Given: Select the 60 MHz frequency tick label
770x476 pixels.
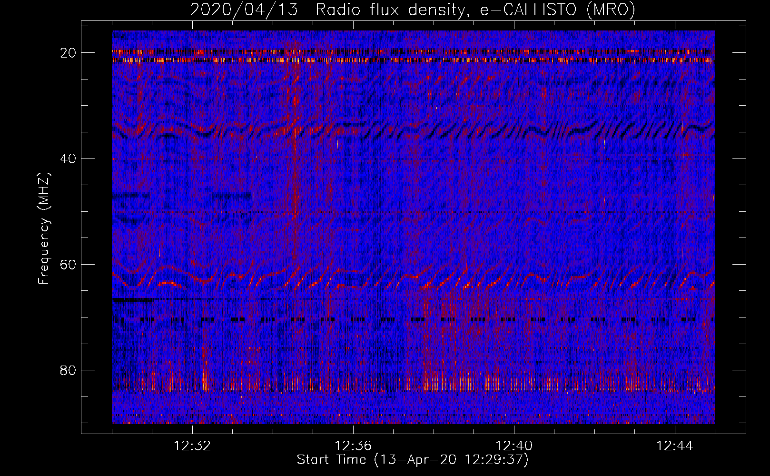Looking at the screenshot, I should point(68,264).
